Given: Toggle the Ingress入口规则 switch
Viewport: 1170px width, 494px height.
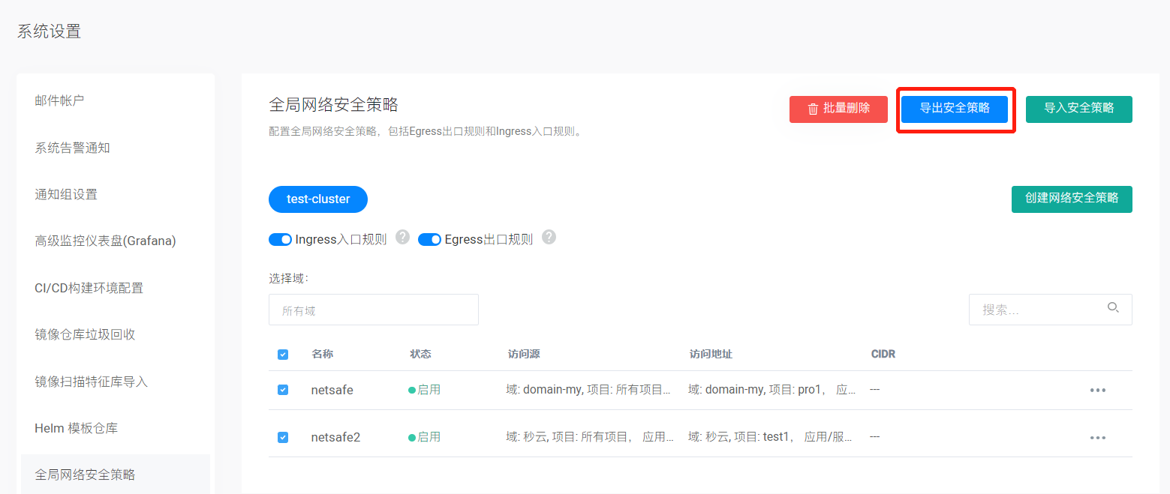Looking at the screenshot, I should [x=280, y=240].
